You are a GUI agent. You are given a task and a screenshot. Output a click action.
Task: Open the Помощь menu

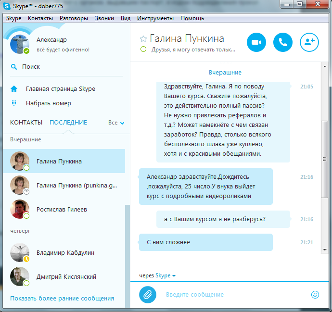coord(192,18)
